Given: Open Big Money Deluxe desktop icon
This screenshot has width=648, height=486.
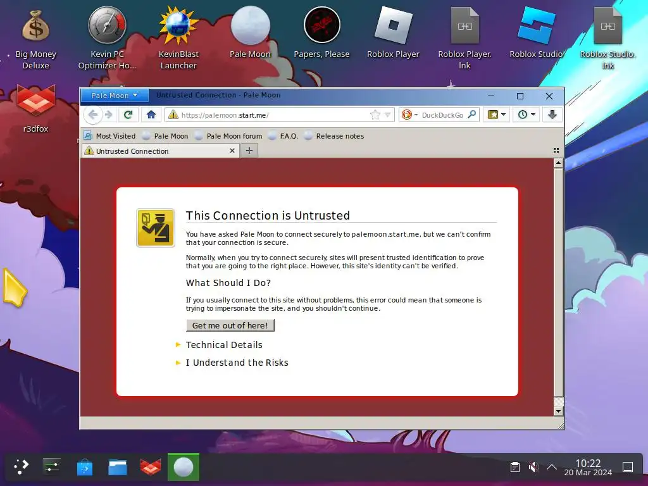Looking at the screenshot, I should (35, 39).
